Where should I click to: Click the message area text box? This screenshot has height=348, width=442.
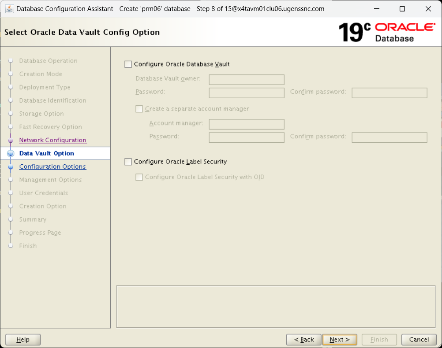tap(276, 307)
